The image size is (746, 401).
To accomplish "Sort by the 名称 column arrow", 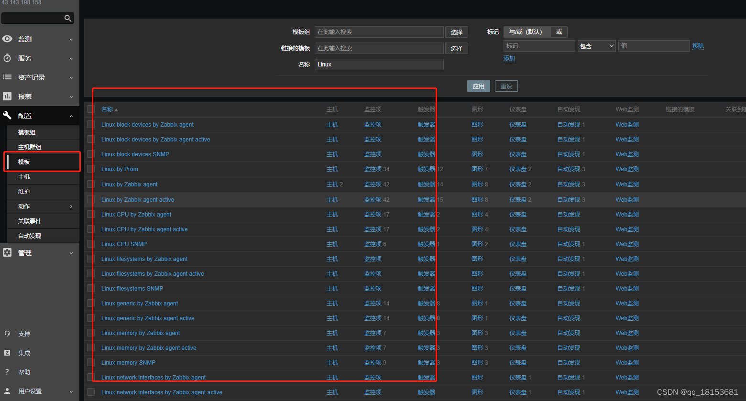I will (116, 110).
